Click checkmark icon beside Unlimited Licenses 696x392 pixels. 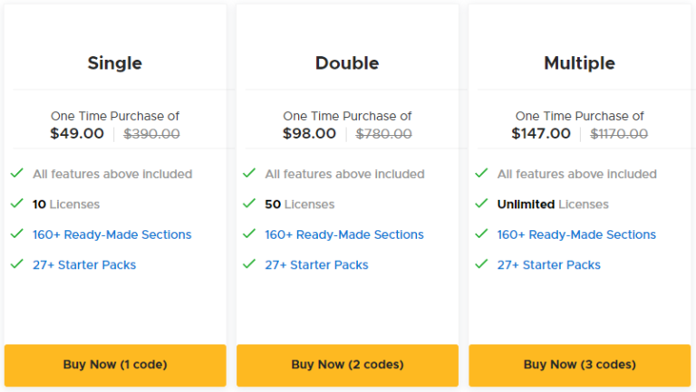click(x=480, y=204)
